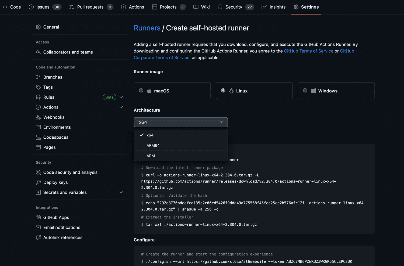Viewport: 404px width, 266px height.
Task: Open the GitHub Terms of Service link
Action: click(309, 51)
